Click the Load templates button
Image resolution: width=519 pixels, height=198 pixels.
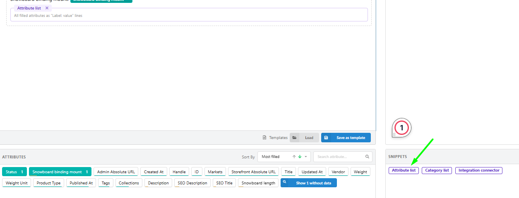tap(304, 138)
